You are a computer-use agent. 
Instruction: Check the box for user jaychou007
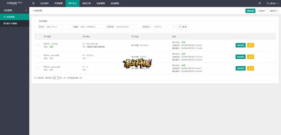click(x=38, y=68)
